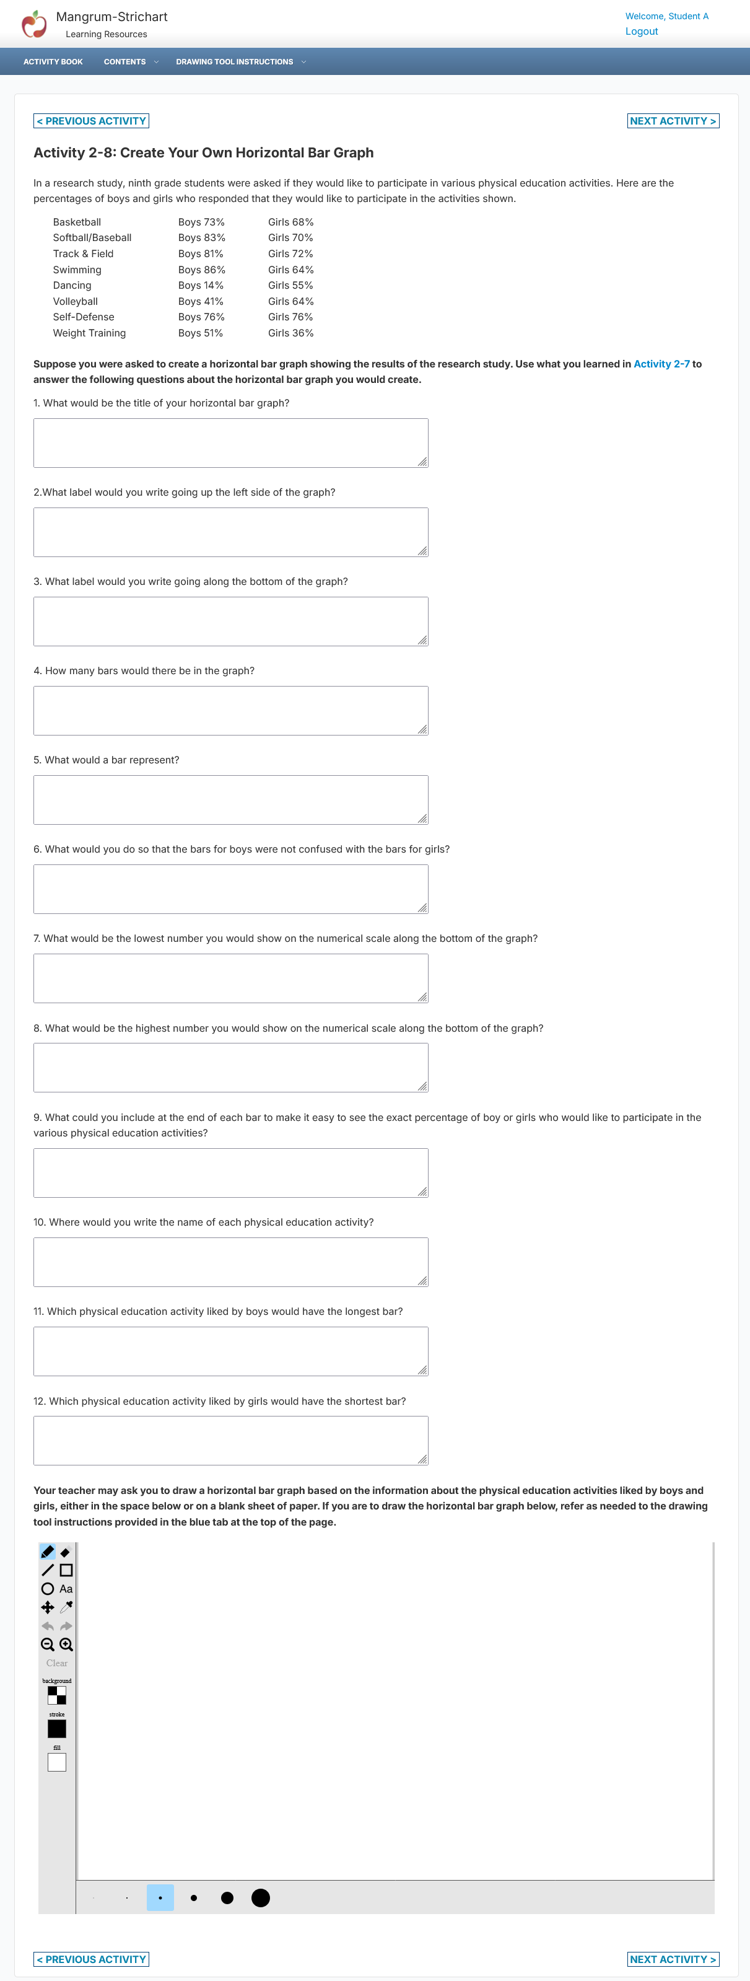Image resolution: width=750 pixels, height=1981 pixels.
Task: Select the largest brush size dot
Action: (x=261, y=1897)
